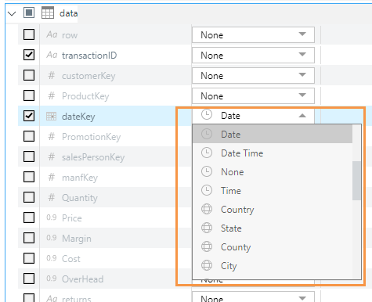Screen dimensions: 372x302
Task: Click the data table grid icon
Action: click(48, 13)
